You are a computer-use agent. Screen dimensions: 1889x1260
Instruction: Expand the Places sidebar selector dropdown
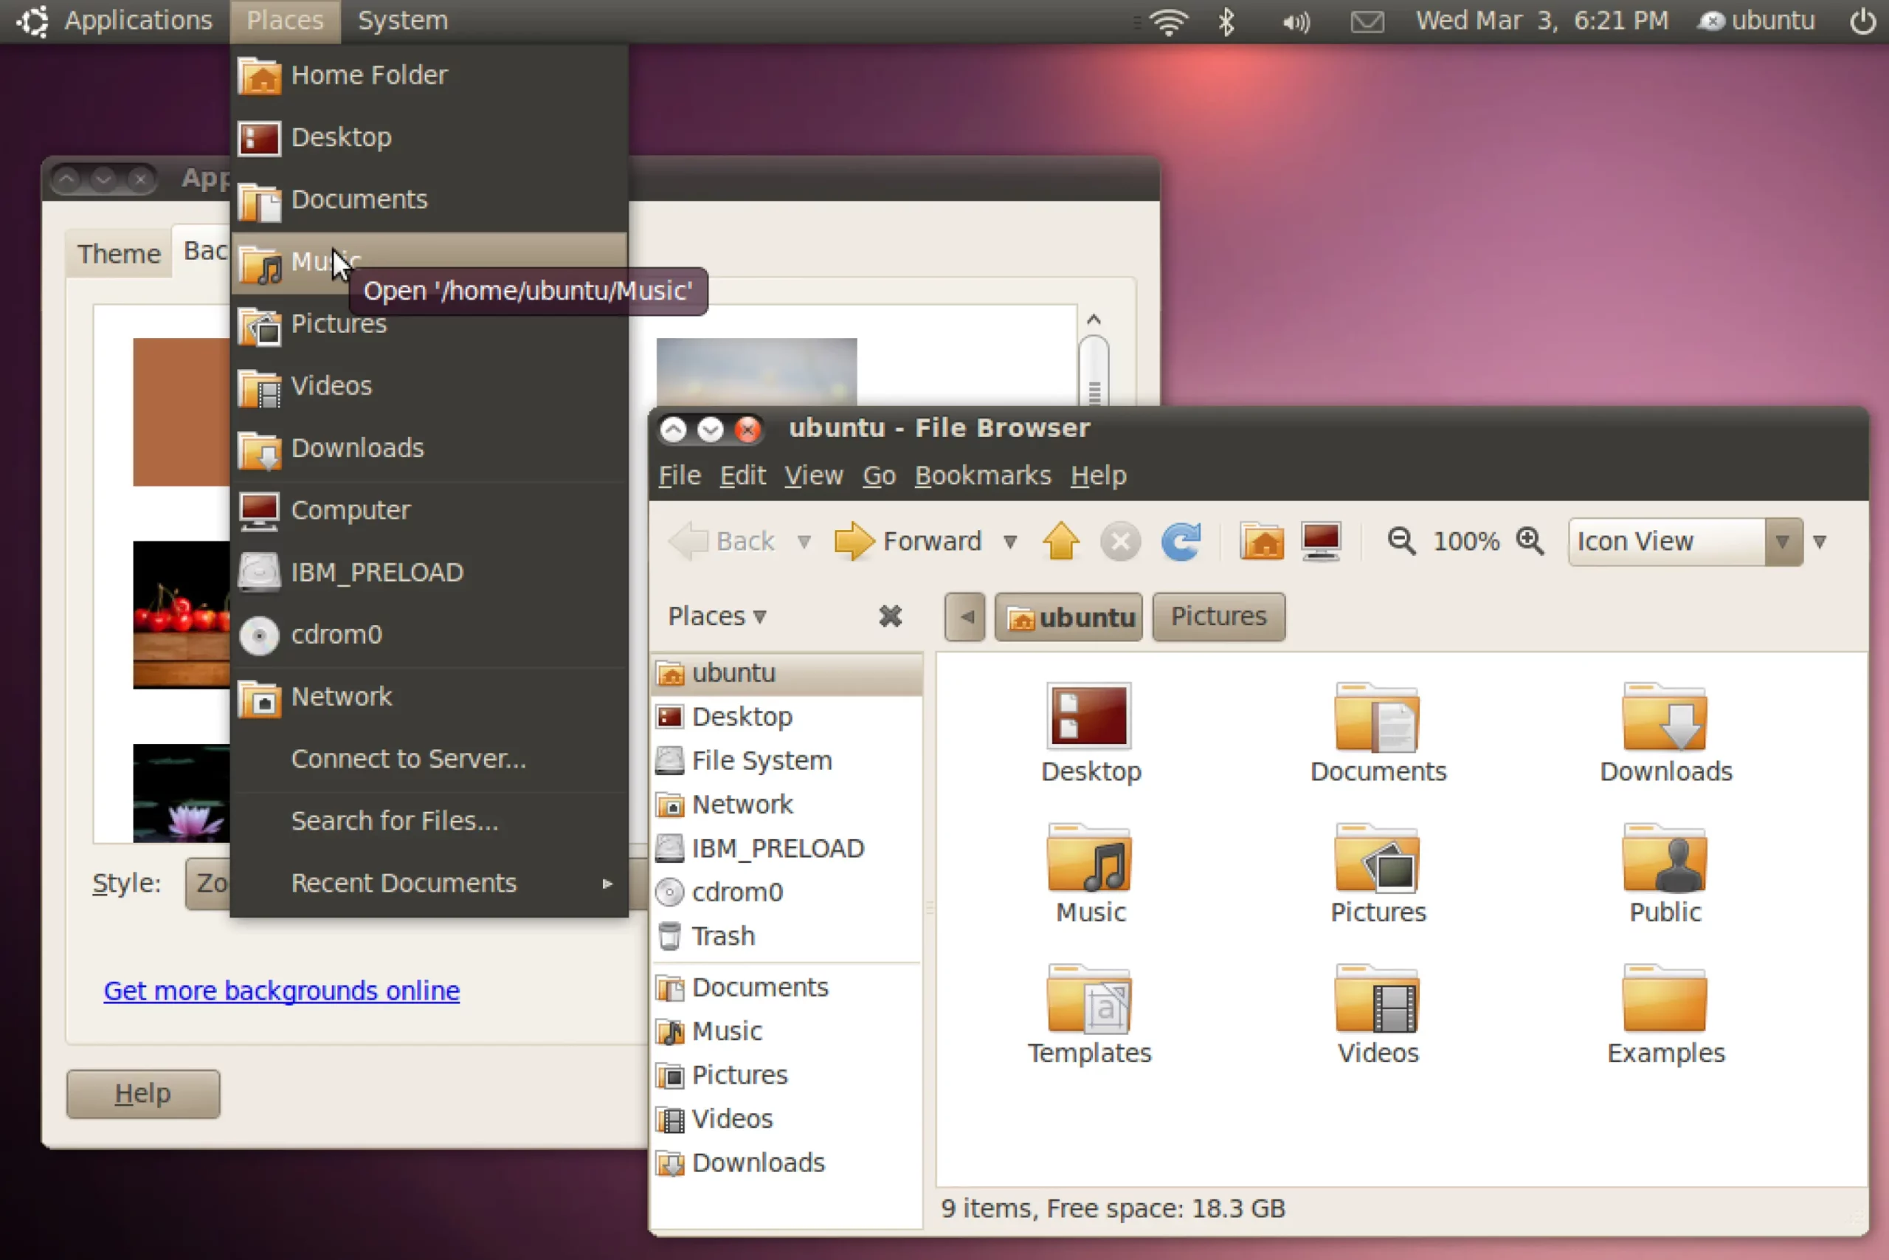point(716,616)
